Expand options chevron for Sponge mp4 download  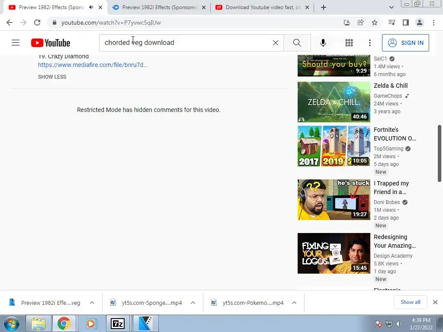coord(193,303)
